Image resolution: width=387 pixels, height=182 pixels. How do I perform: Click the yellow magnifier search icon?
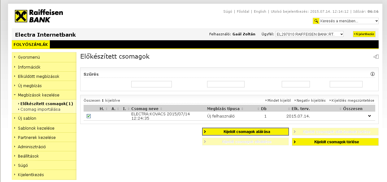(x=316, y=21)
